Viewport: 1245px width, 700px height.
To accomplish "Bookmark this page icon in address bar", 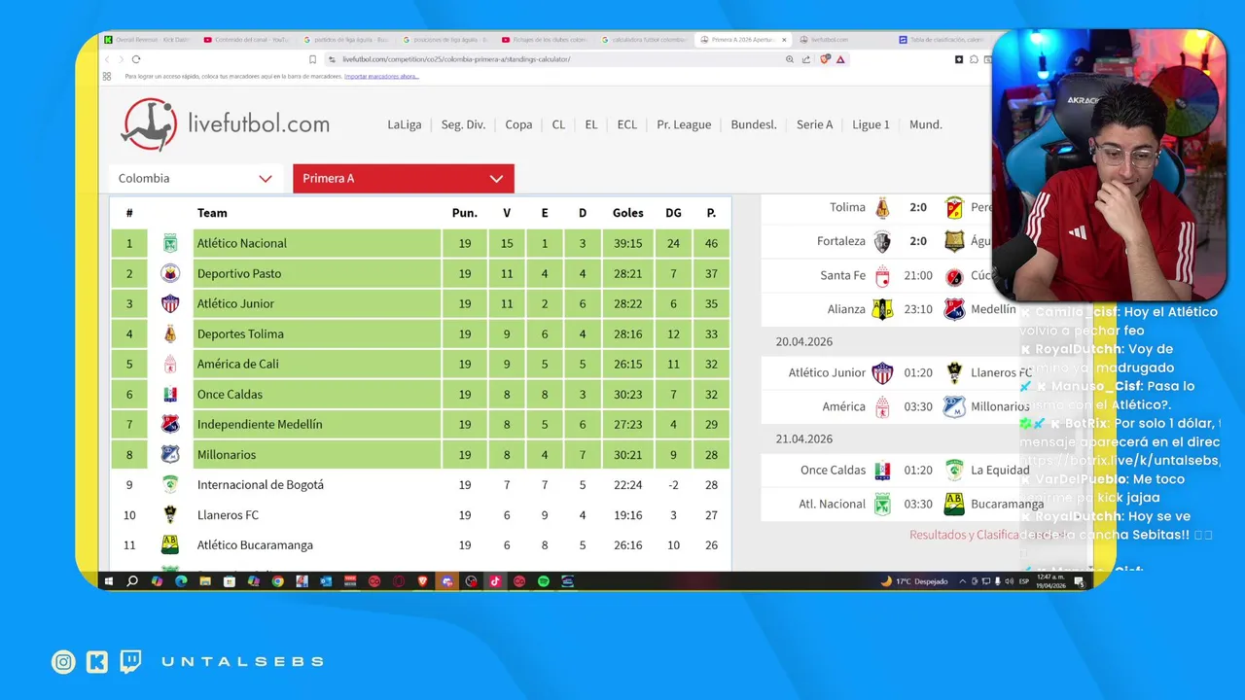I will 312,59.
